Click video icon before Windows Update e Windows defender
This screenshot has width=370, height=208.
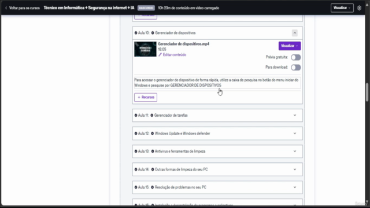[x=153, y=133]
